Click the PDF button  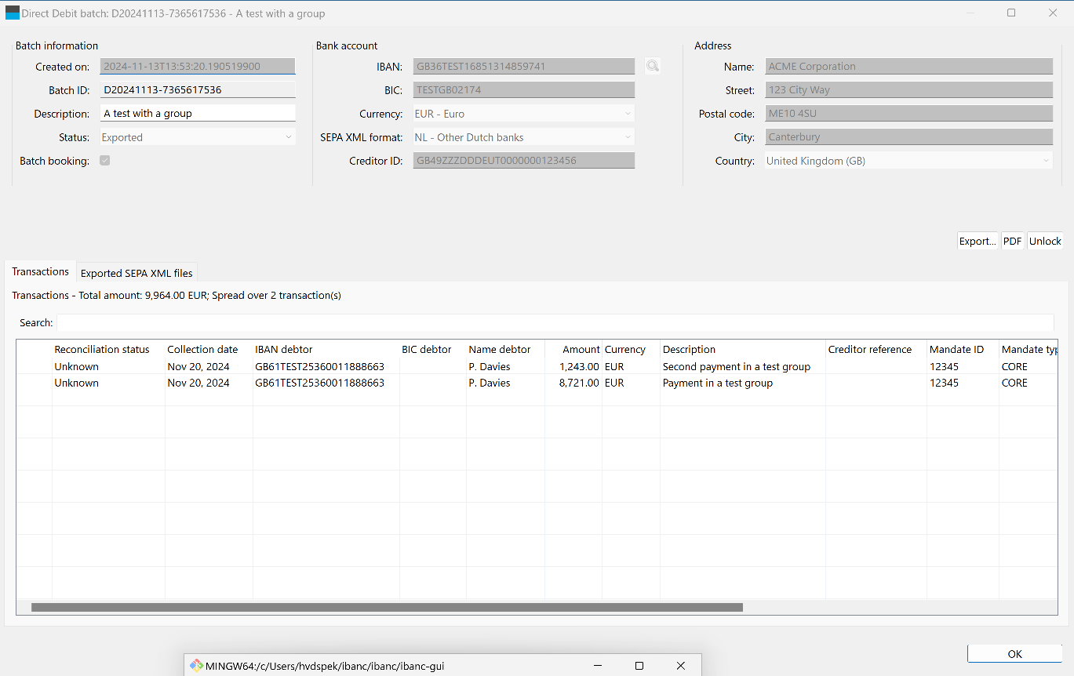pos(1013,241)
